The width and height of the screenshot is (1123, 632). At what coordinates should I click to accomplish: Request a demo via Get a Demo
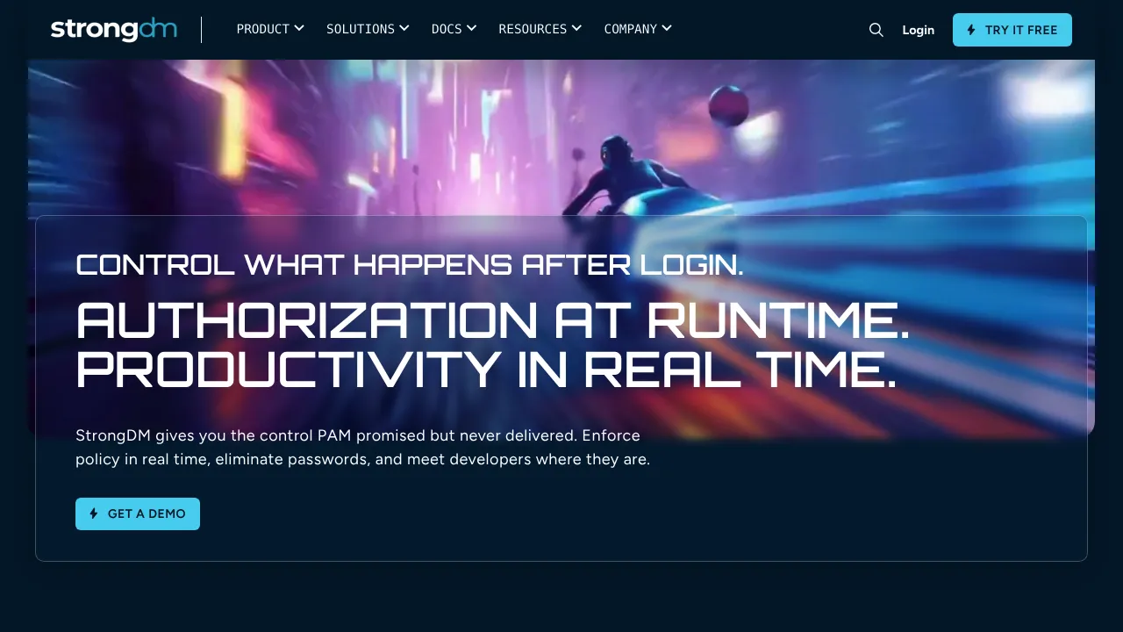click(138, 513)
